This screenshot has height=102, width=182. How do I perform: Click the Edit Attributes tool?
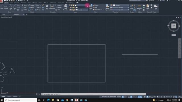click(98, 10)
